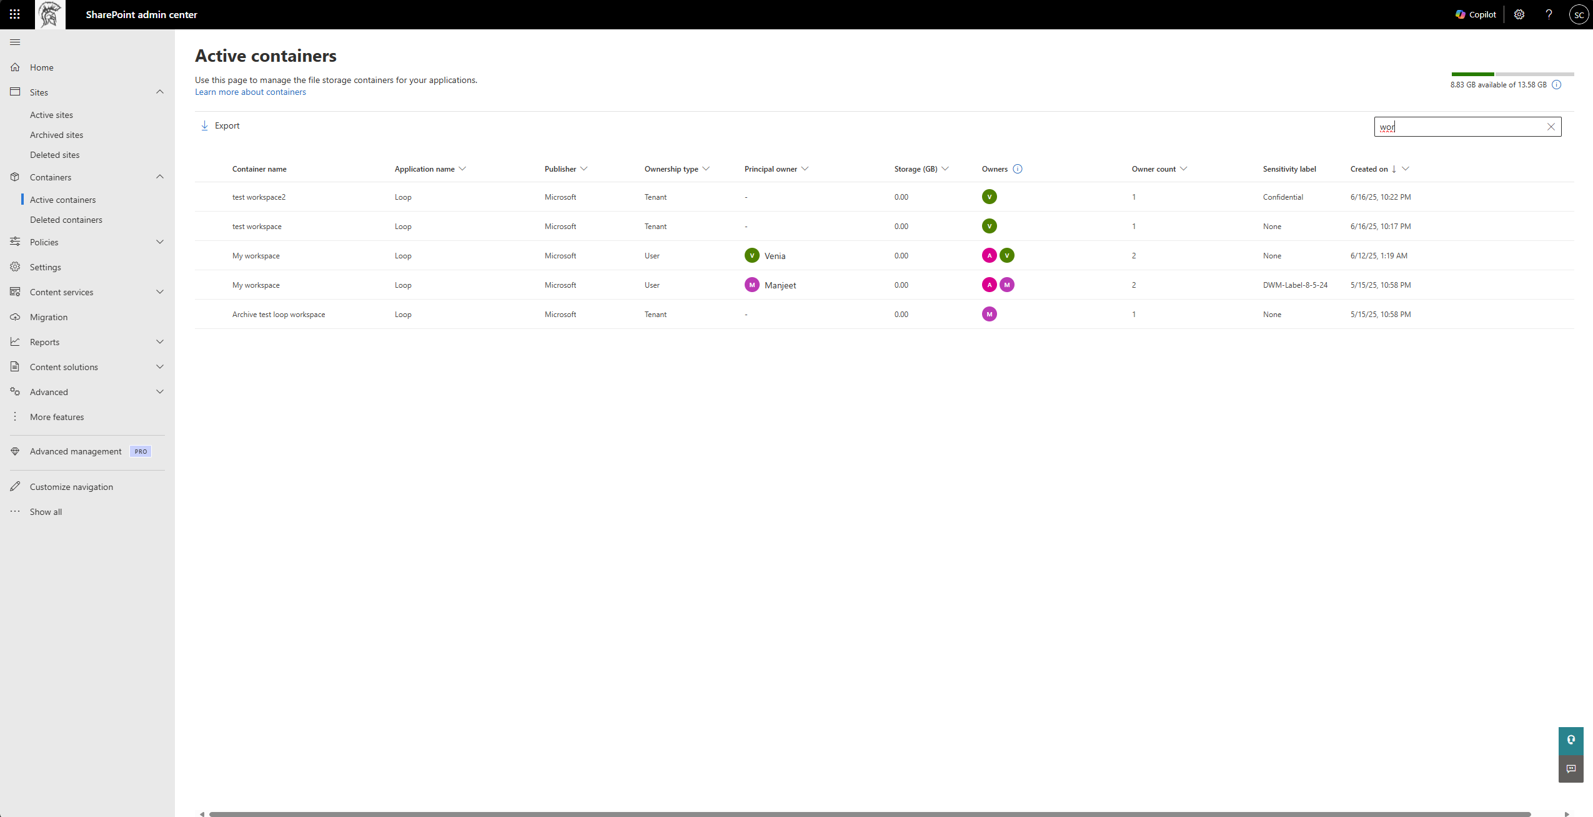The width and height of the screenshot is (1593, 817).
Task: Go to Deleted containers page
Action: (66, 220)
